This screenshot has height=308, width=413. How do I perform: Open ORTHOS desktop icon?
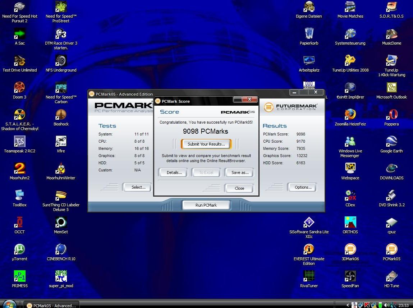coord(350,222)
